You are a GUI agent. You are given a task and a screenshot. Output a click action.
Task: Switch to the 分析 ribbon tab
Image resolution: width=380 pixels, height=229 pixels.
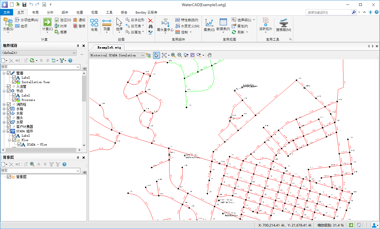pyautogui.click(x=50, y=12)
